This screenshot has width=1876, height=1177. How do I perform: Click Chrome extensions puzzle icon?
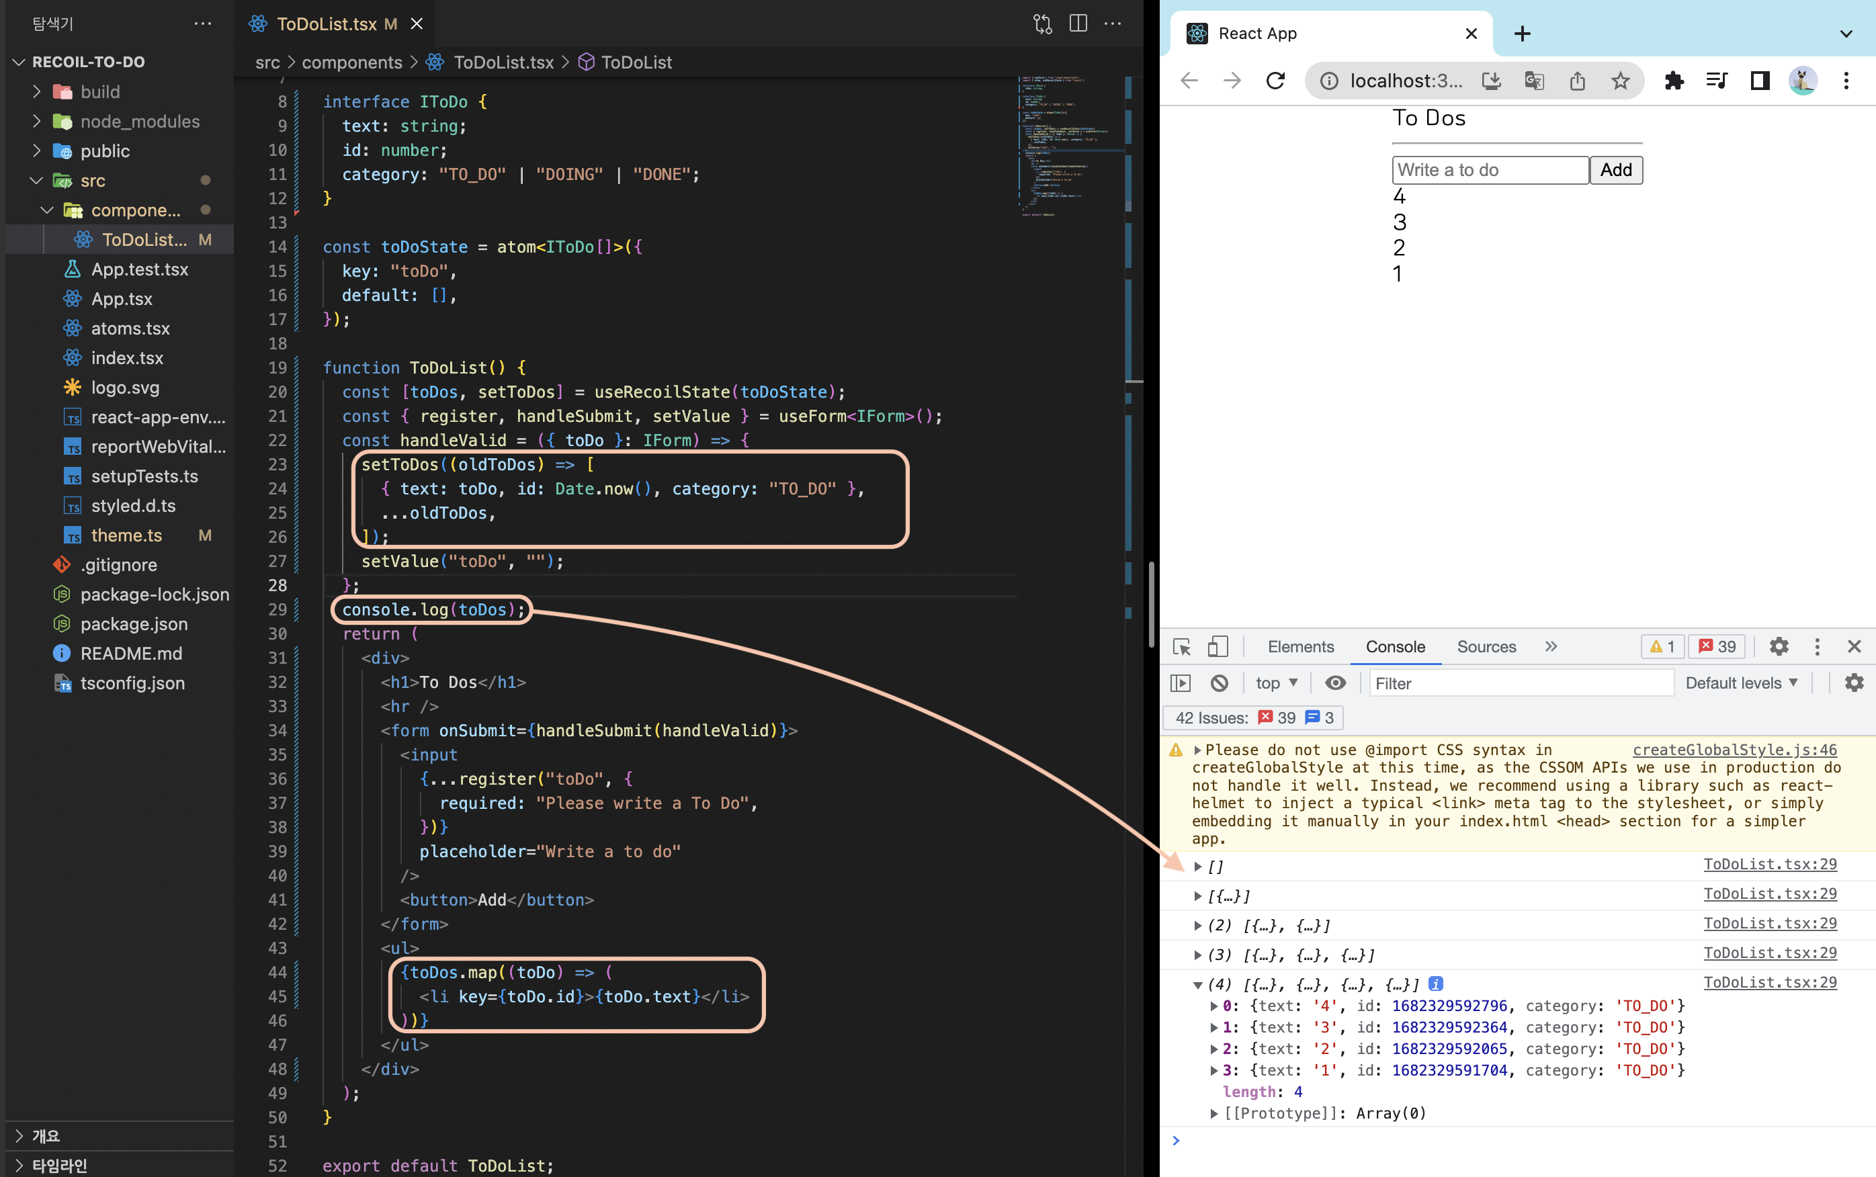click(1674, 80)
